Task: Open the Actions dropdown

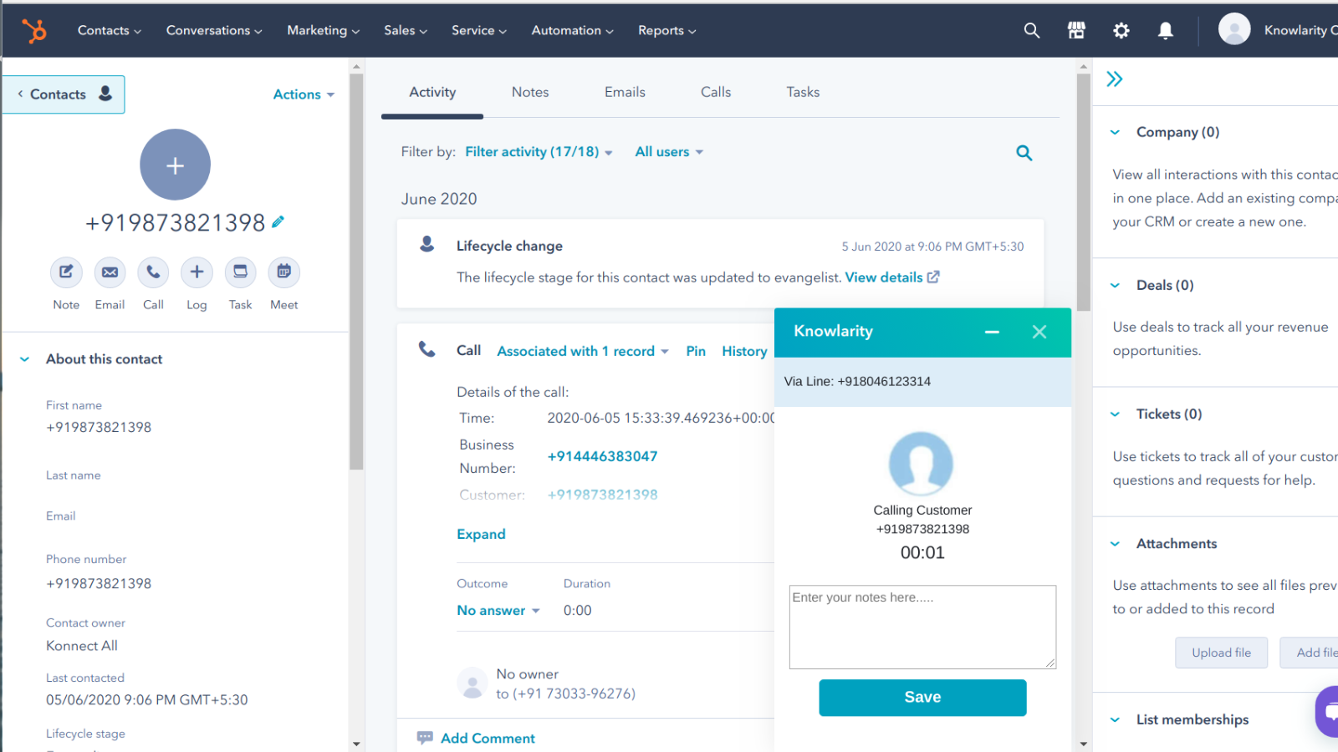Action: pyautogui.click(x=304, y=94)
